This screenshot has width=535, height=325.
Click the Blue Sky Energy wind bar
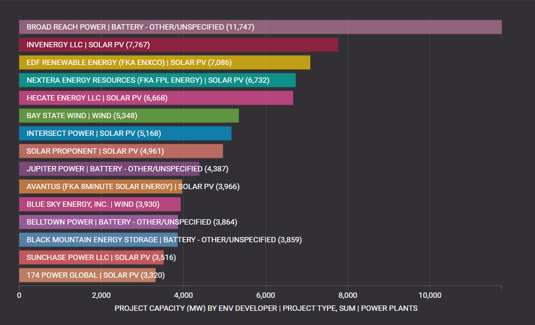(x=100, y=204)
